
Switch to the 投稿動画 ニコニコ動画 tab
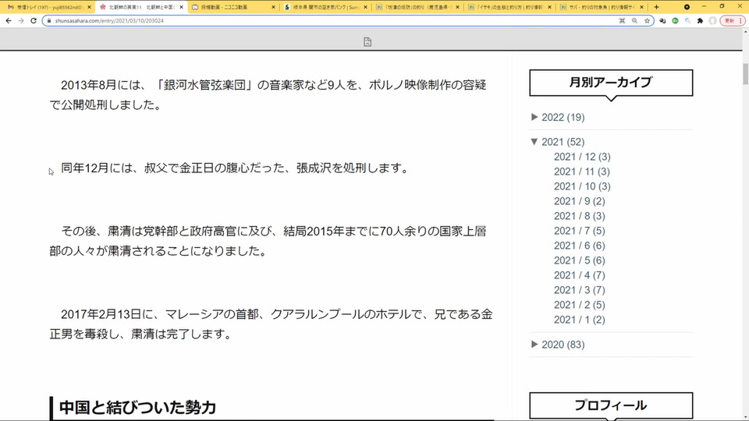pos(234,7)
